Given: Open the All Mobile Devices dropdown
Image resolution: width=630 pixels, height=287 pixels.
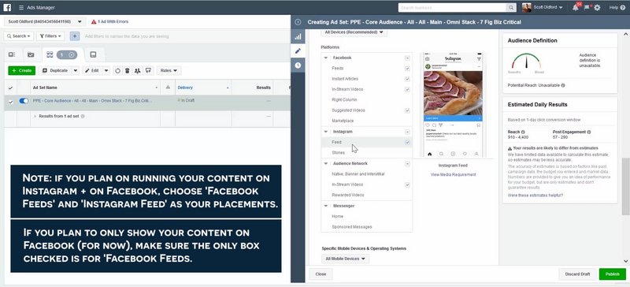Looking at the screenshot, I should (346, 259).
